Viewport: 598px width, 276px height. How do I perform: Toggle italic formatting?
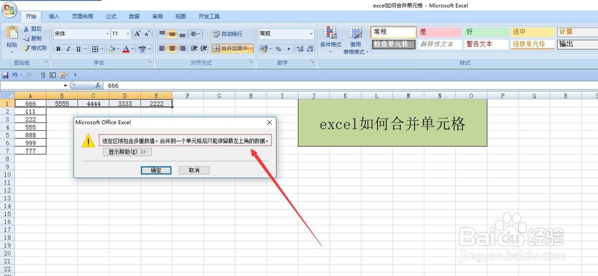pos(68,49)
